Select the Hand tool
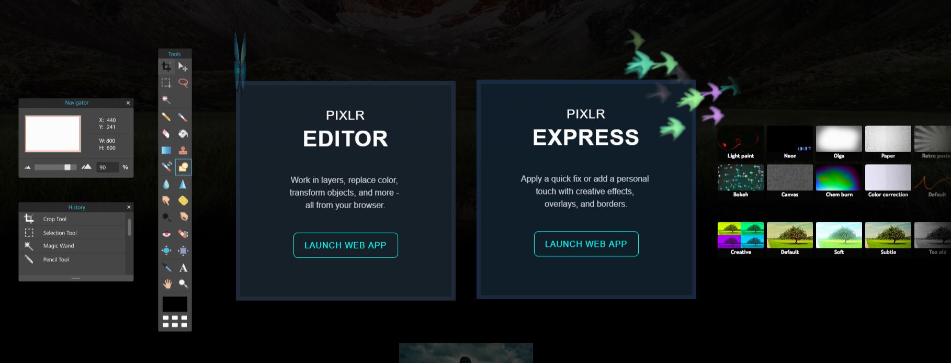951x363 pixels. click(166, 284)
